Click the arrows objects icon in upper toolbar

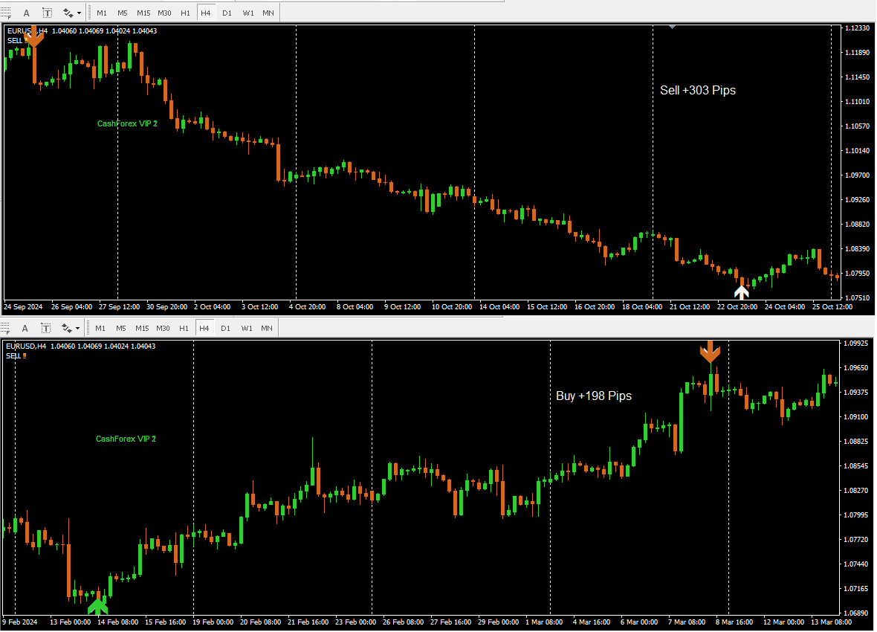point(68,13)
